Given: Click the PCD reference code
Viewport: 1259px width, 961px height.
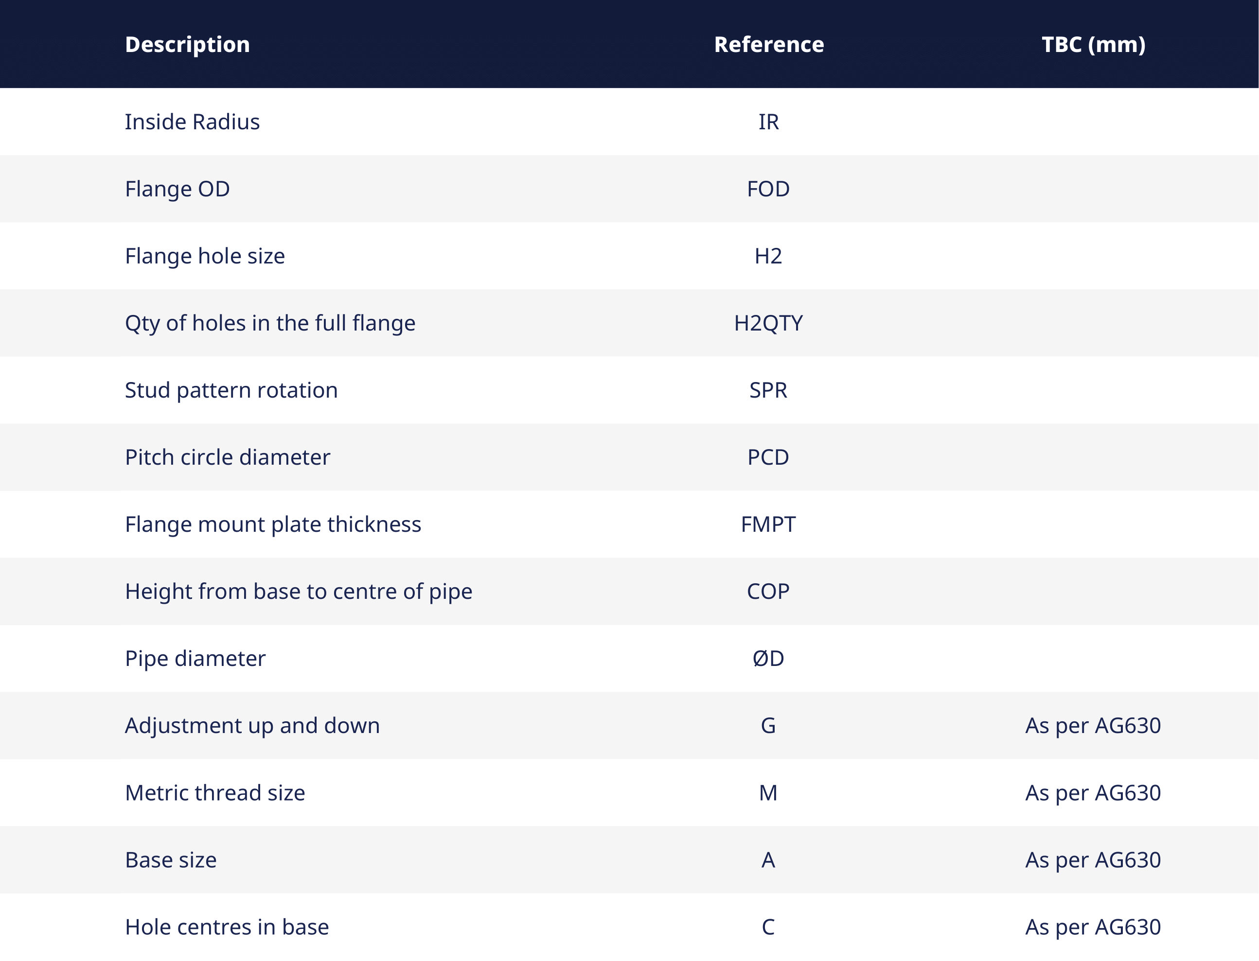Looking at the screenshot, I should (768, 457).
